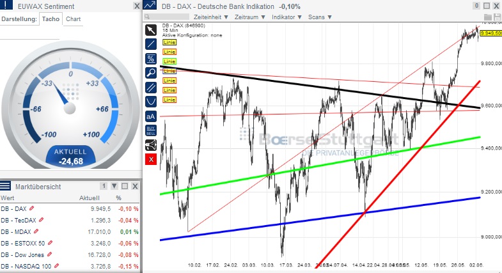
Task: Click the pencil icon next to DB - ESTOXX 50
Action: click(x=50, y=243)
